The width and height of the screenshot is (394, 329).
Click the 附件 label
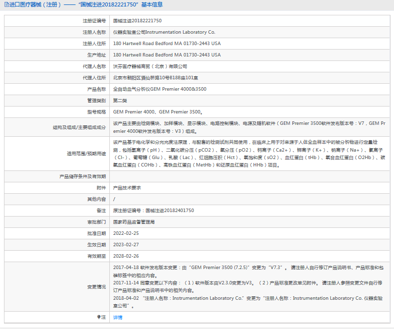pos(101,188)
